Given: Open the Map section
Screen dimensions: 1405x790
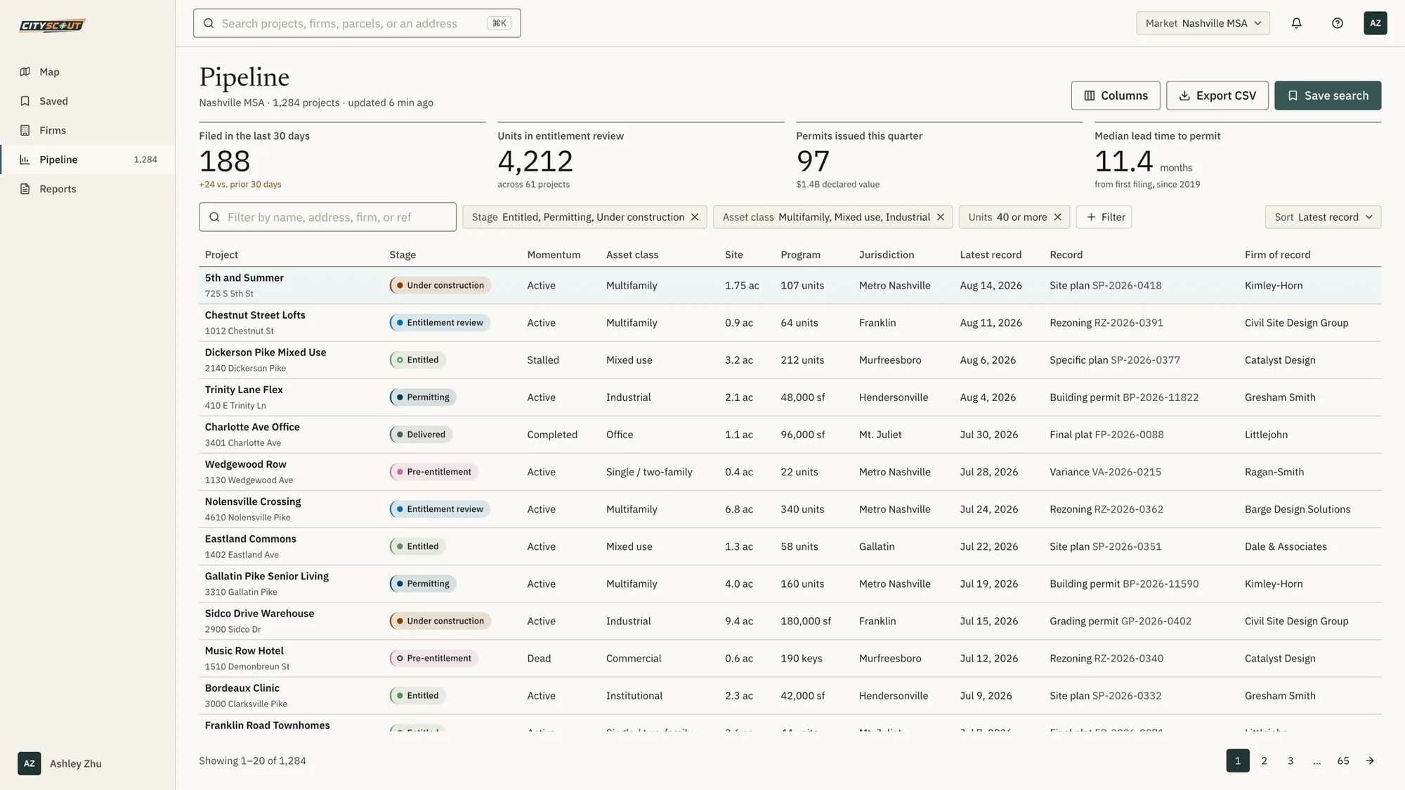Looking at the screenshot, I should pos(88,72).
